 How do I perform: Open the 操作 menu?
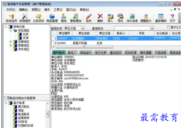pyautogui.click(x=47, y=10)
